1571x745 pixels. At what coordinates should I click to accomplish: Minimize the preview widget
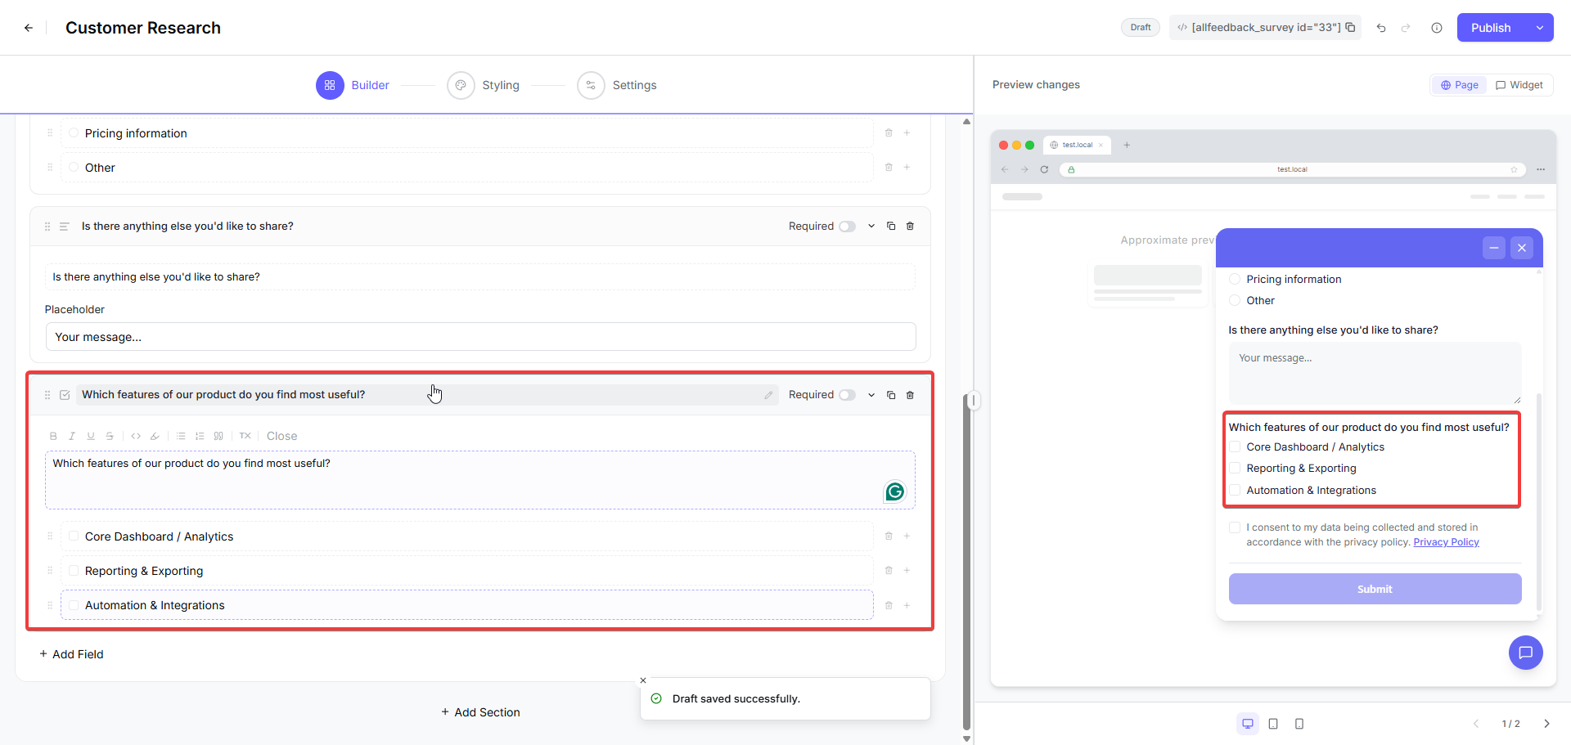click(x=1493, y=248)
